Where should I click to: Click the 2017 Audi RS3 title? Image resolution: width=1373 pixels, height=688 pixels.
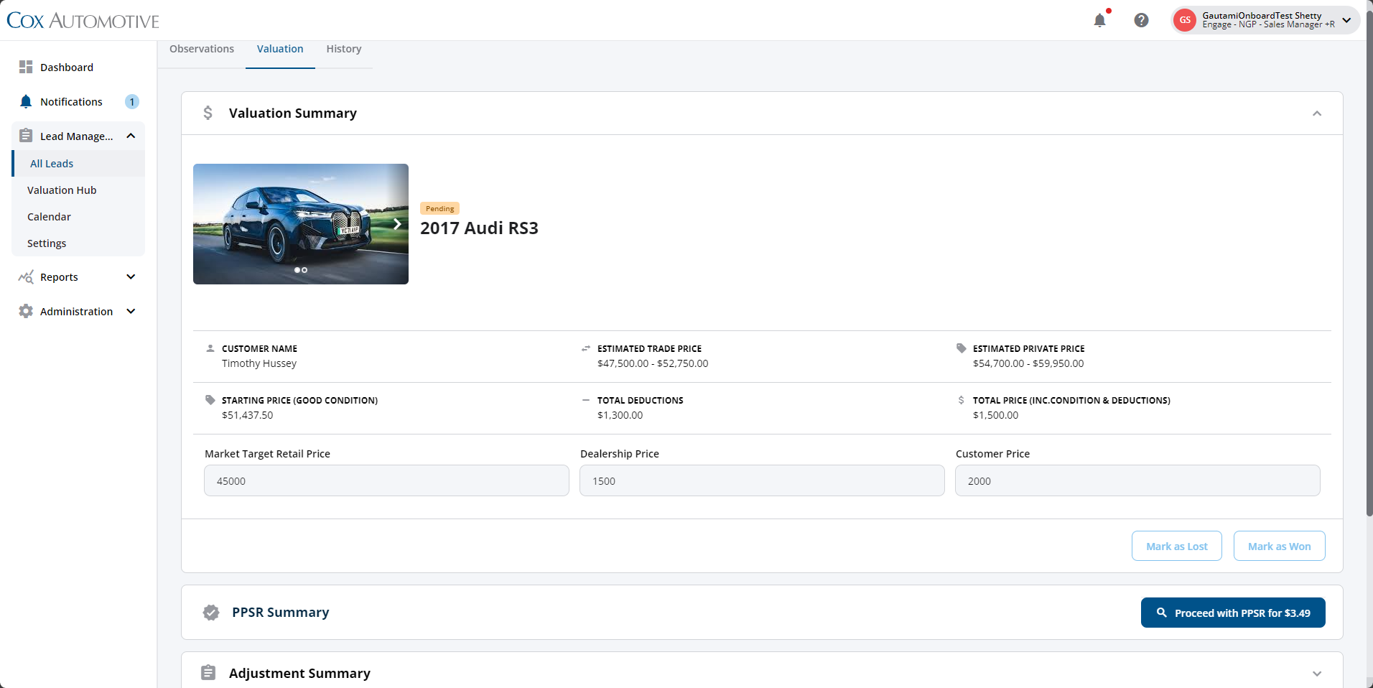point(479,228)
